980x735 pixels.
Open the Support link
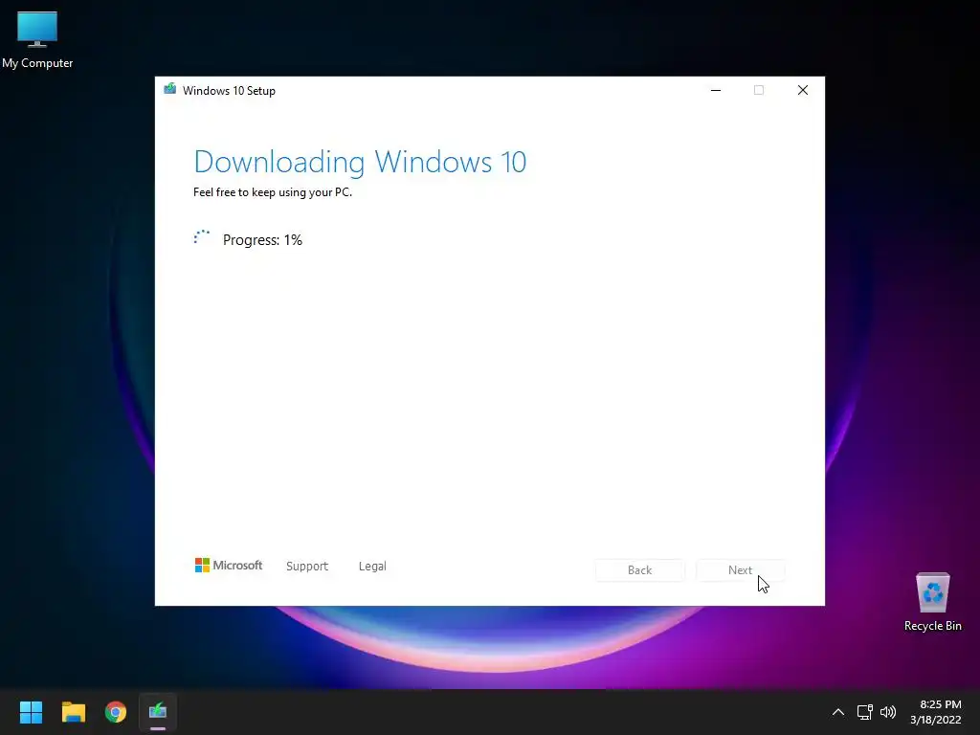click(307, 566)
